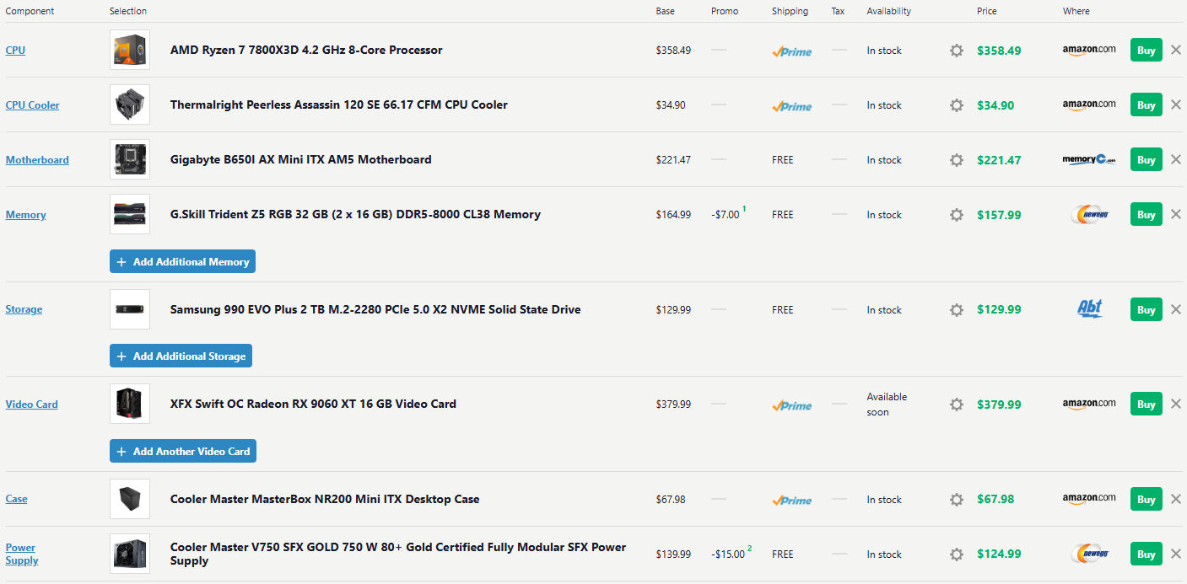Click the Amazon logo in the Case row
1187x584 pixels.
[x=1089, y=499]
